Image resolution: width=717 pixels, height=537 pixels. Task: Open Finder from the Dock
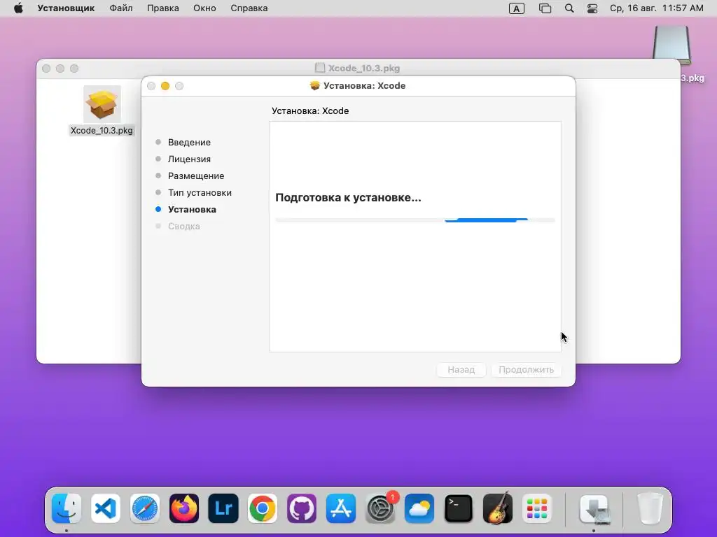click(x=67, y=508)
